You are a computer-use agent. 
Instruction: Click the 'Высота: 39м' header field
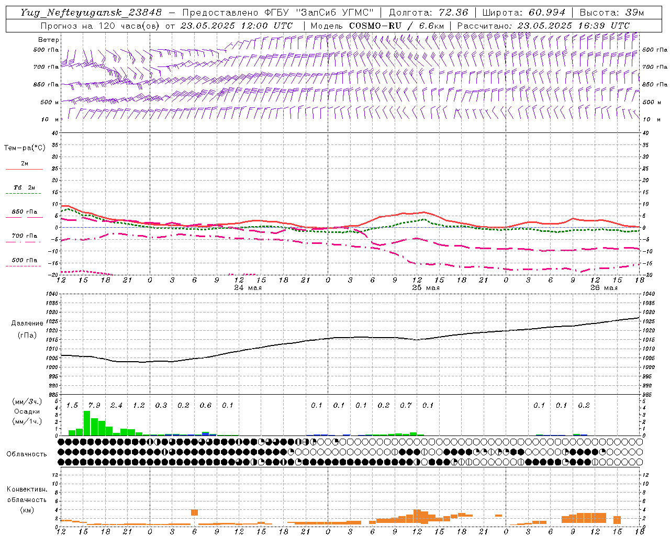pyautogui.click(x=612, y=13)
